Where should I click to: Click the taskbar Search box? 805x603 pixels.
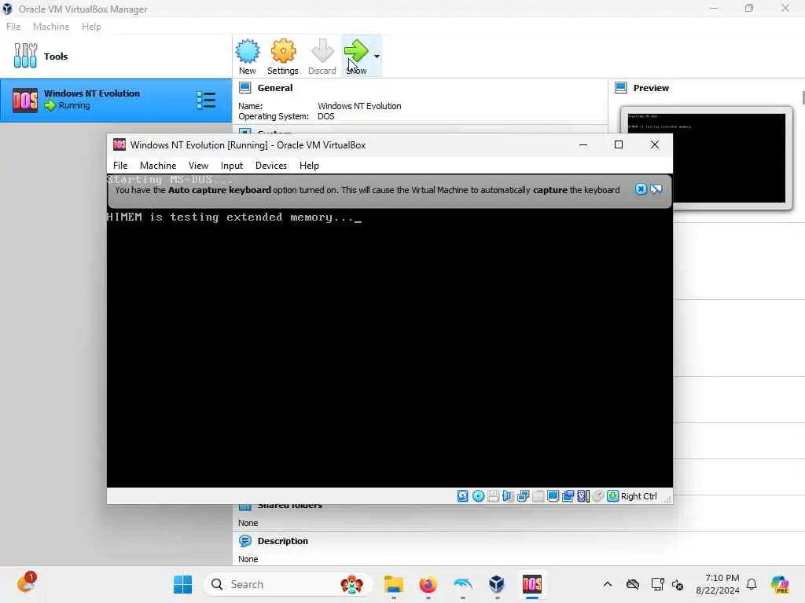288,584
